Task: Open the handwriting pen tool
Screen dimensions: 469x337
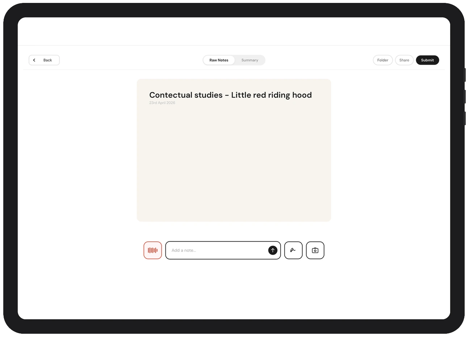Action: (x=293, y=250)
